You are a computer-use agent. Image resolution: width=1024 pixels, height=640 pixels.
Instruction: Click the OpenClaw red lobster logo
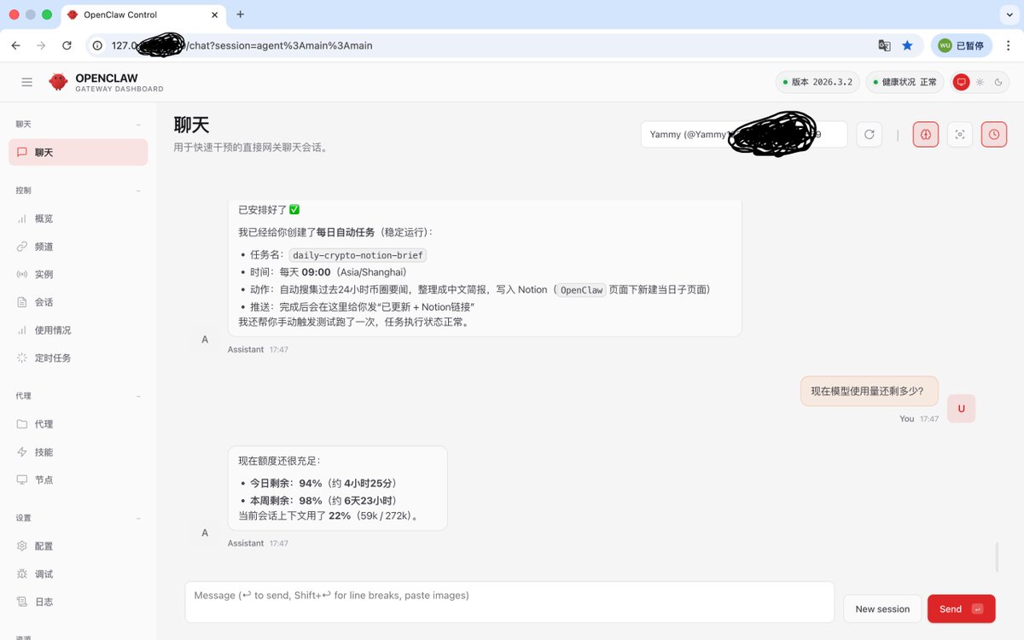[x=58, y=82]
